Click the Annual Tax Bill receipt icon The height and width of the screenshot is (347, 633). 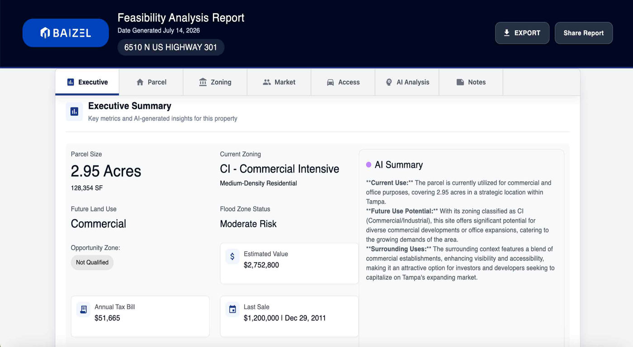coord(83,309)
